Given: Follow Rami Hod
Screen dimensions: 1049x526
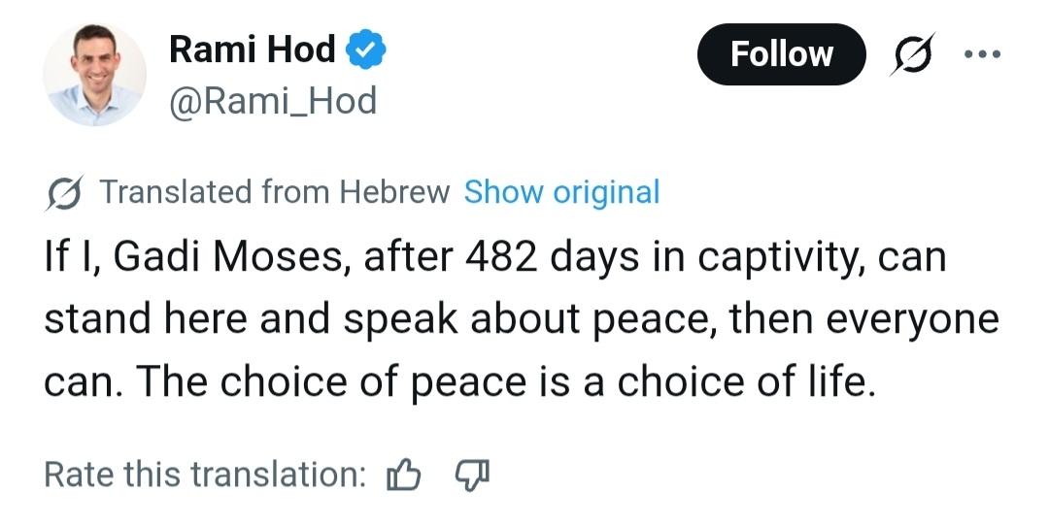Looking at the screenshot, I should click(781, 54).
